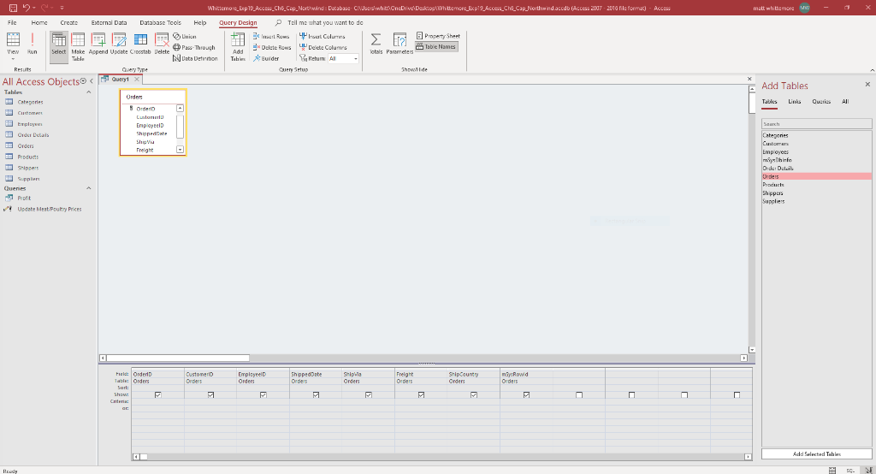Switch to Design view in status bar
876x474 pixels.
tap(869, 471)
